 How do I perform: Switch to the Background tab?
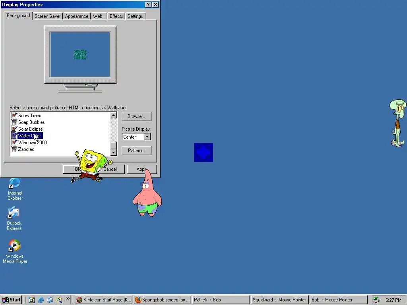(18, 15)
